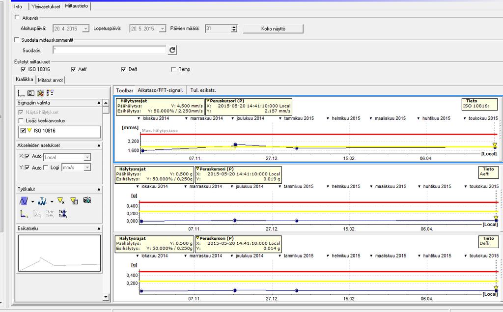
Task: Open the X axis Local dropdown
Action: pos(87,157)
